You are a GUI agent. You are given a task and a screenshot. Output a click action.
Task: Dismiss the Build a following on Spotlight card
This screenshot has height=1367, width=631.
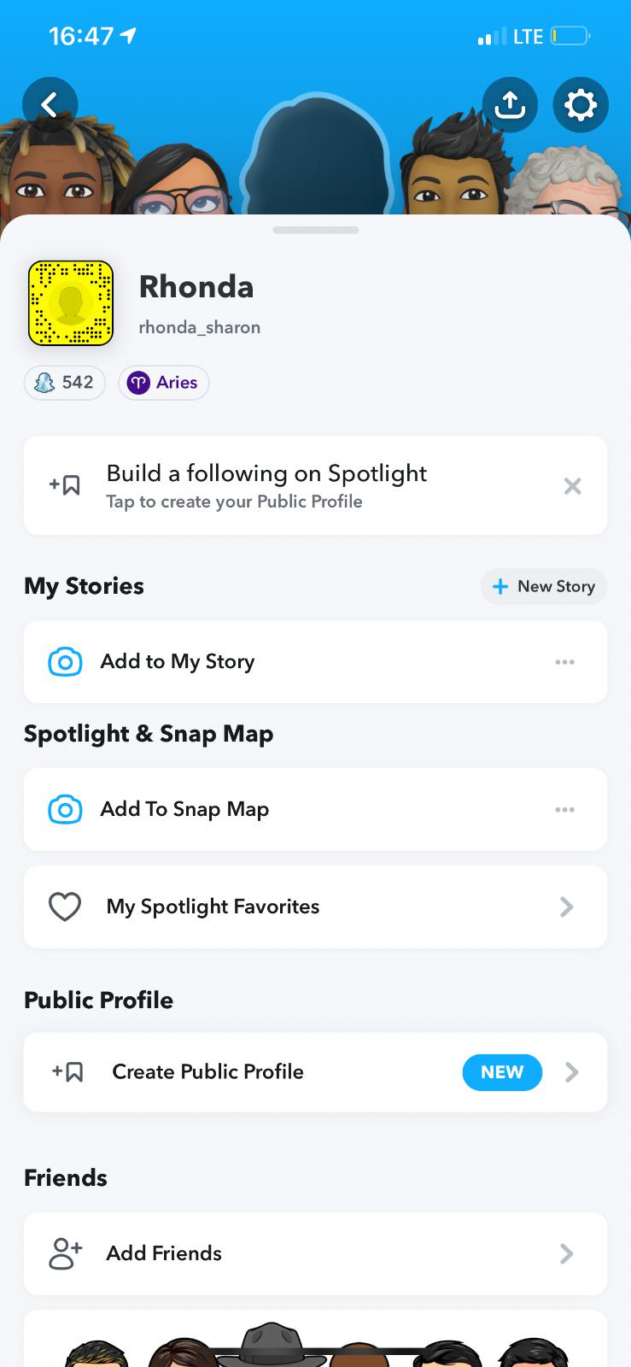[x=572, y=486]
